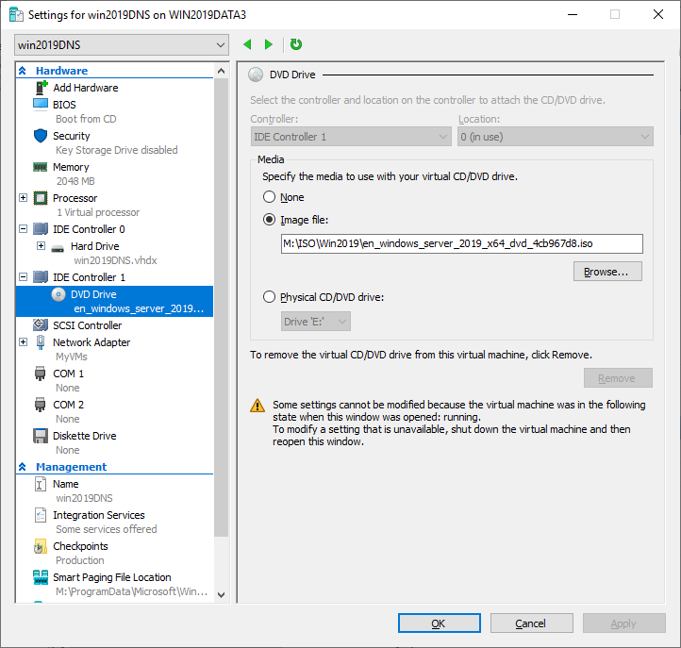Click the green forward navigation arrow

pos(269,44)
